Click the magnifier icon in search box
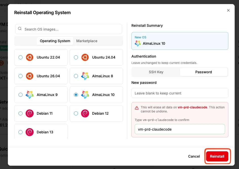 [20, 29]
